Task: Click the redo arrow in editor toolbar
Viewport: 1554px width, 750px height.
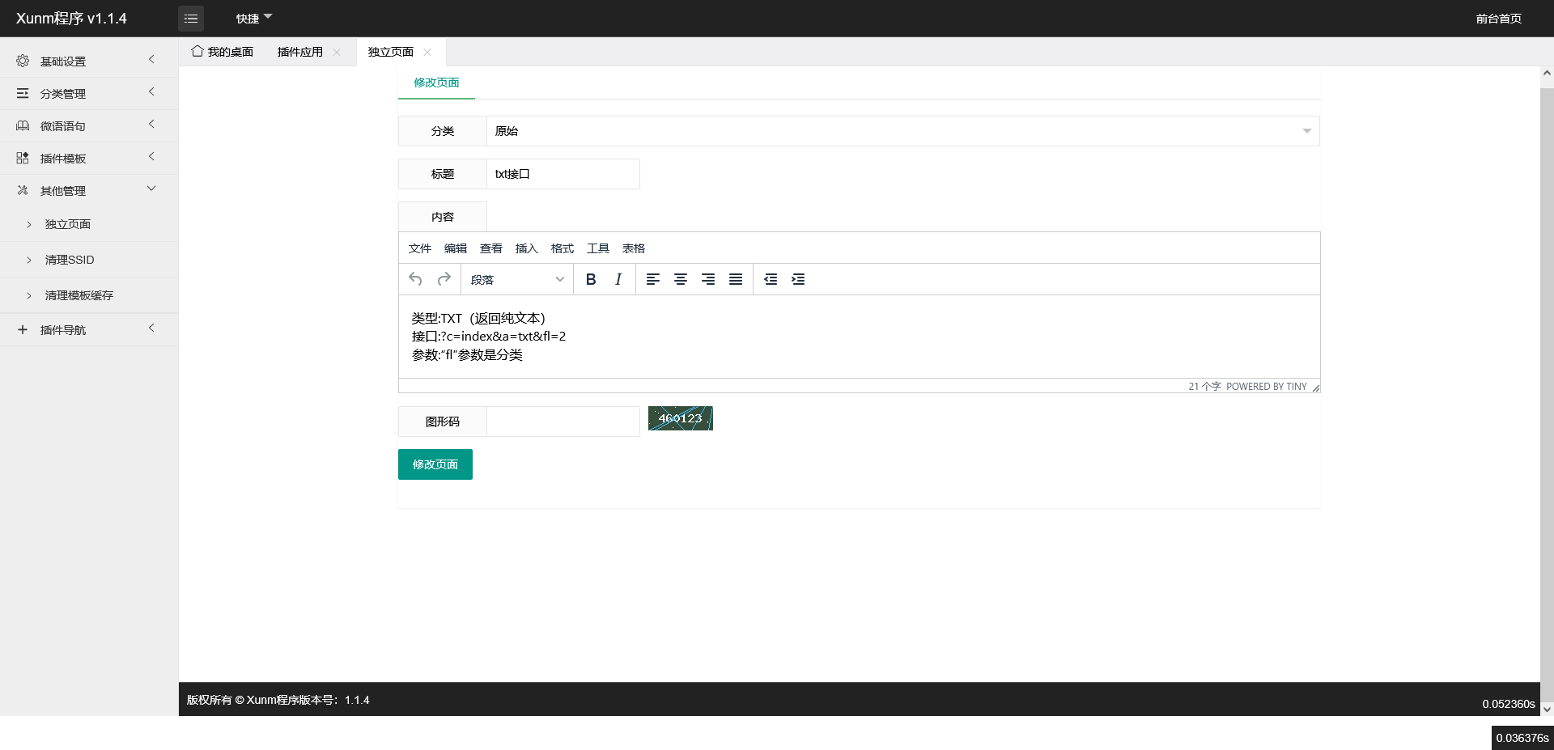Action: 444,279
